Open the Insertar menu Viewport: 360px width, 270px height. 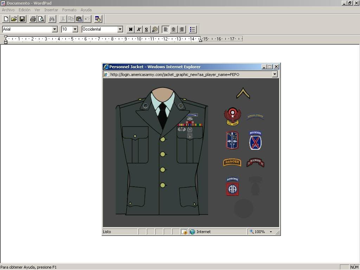tap(51, 10)
